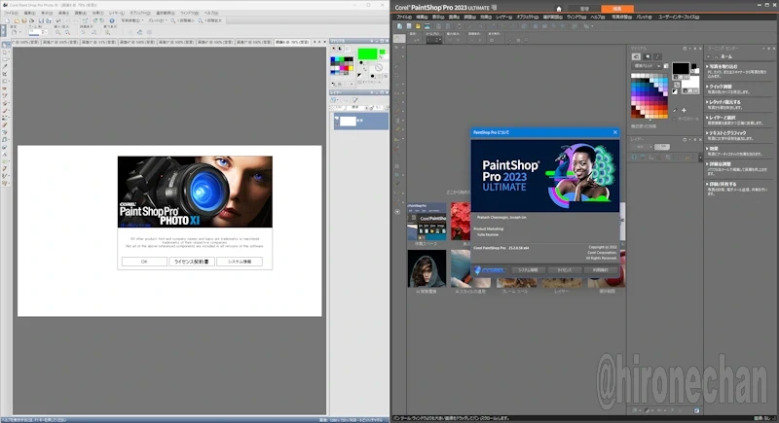The height and width of the screenshot is (423, 779).
Task: Click home icon in learning center panel
Action: tap(716, 56)
